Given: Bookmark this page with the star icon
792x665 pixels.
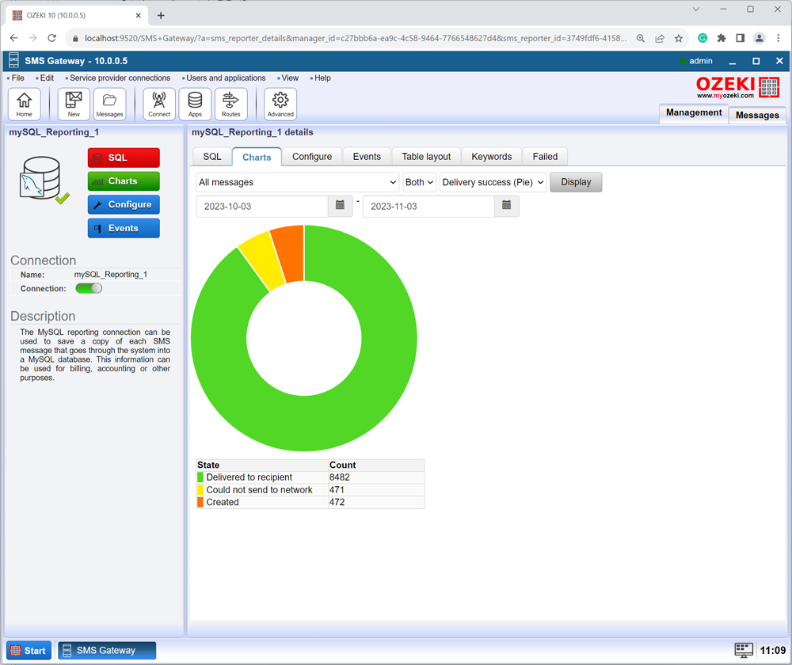Looking at the screenshot, I should (x=679, y=38).
